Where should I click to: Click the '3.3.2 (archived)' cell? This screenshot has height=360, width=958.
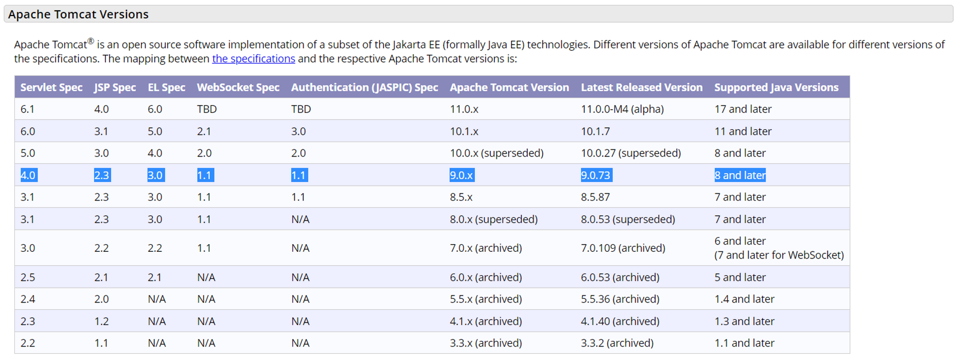617,343
